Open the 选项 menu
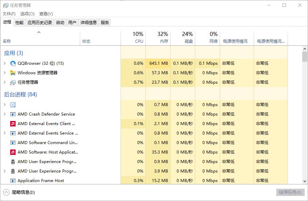Viewport: 308px width, 201px height. (x=27, y=14)
